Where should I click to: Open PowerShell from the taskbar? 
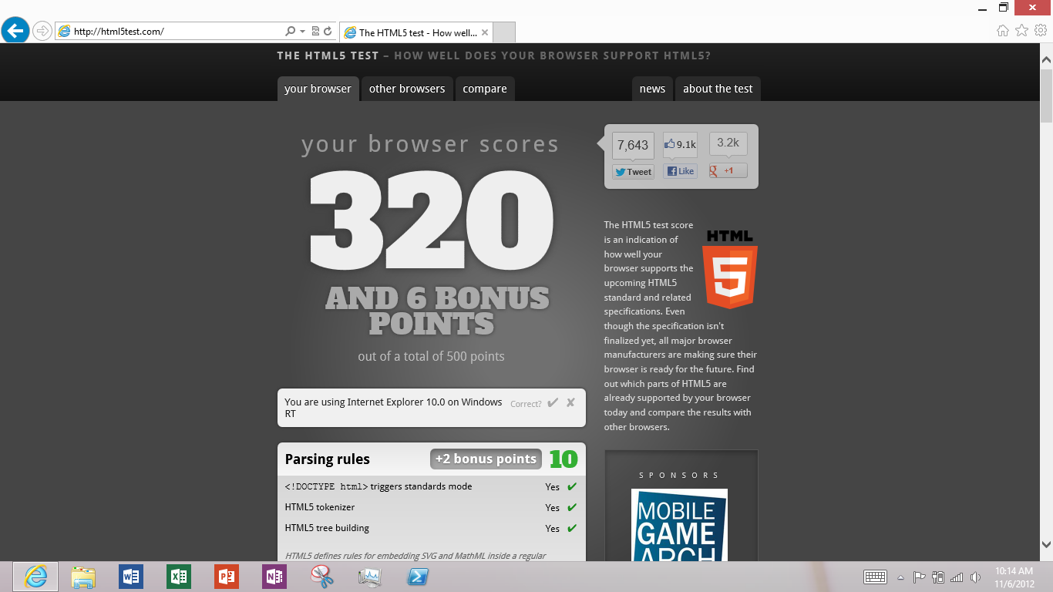pyautogui.click(x=418, y=577)
